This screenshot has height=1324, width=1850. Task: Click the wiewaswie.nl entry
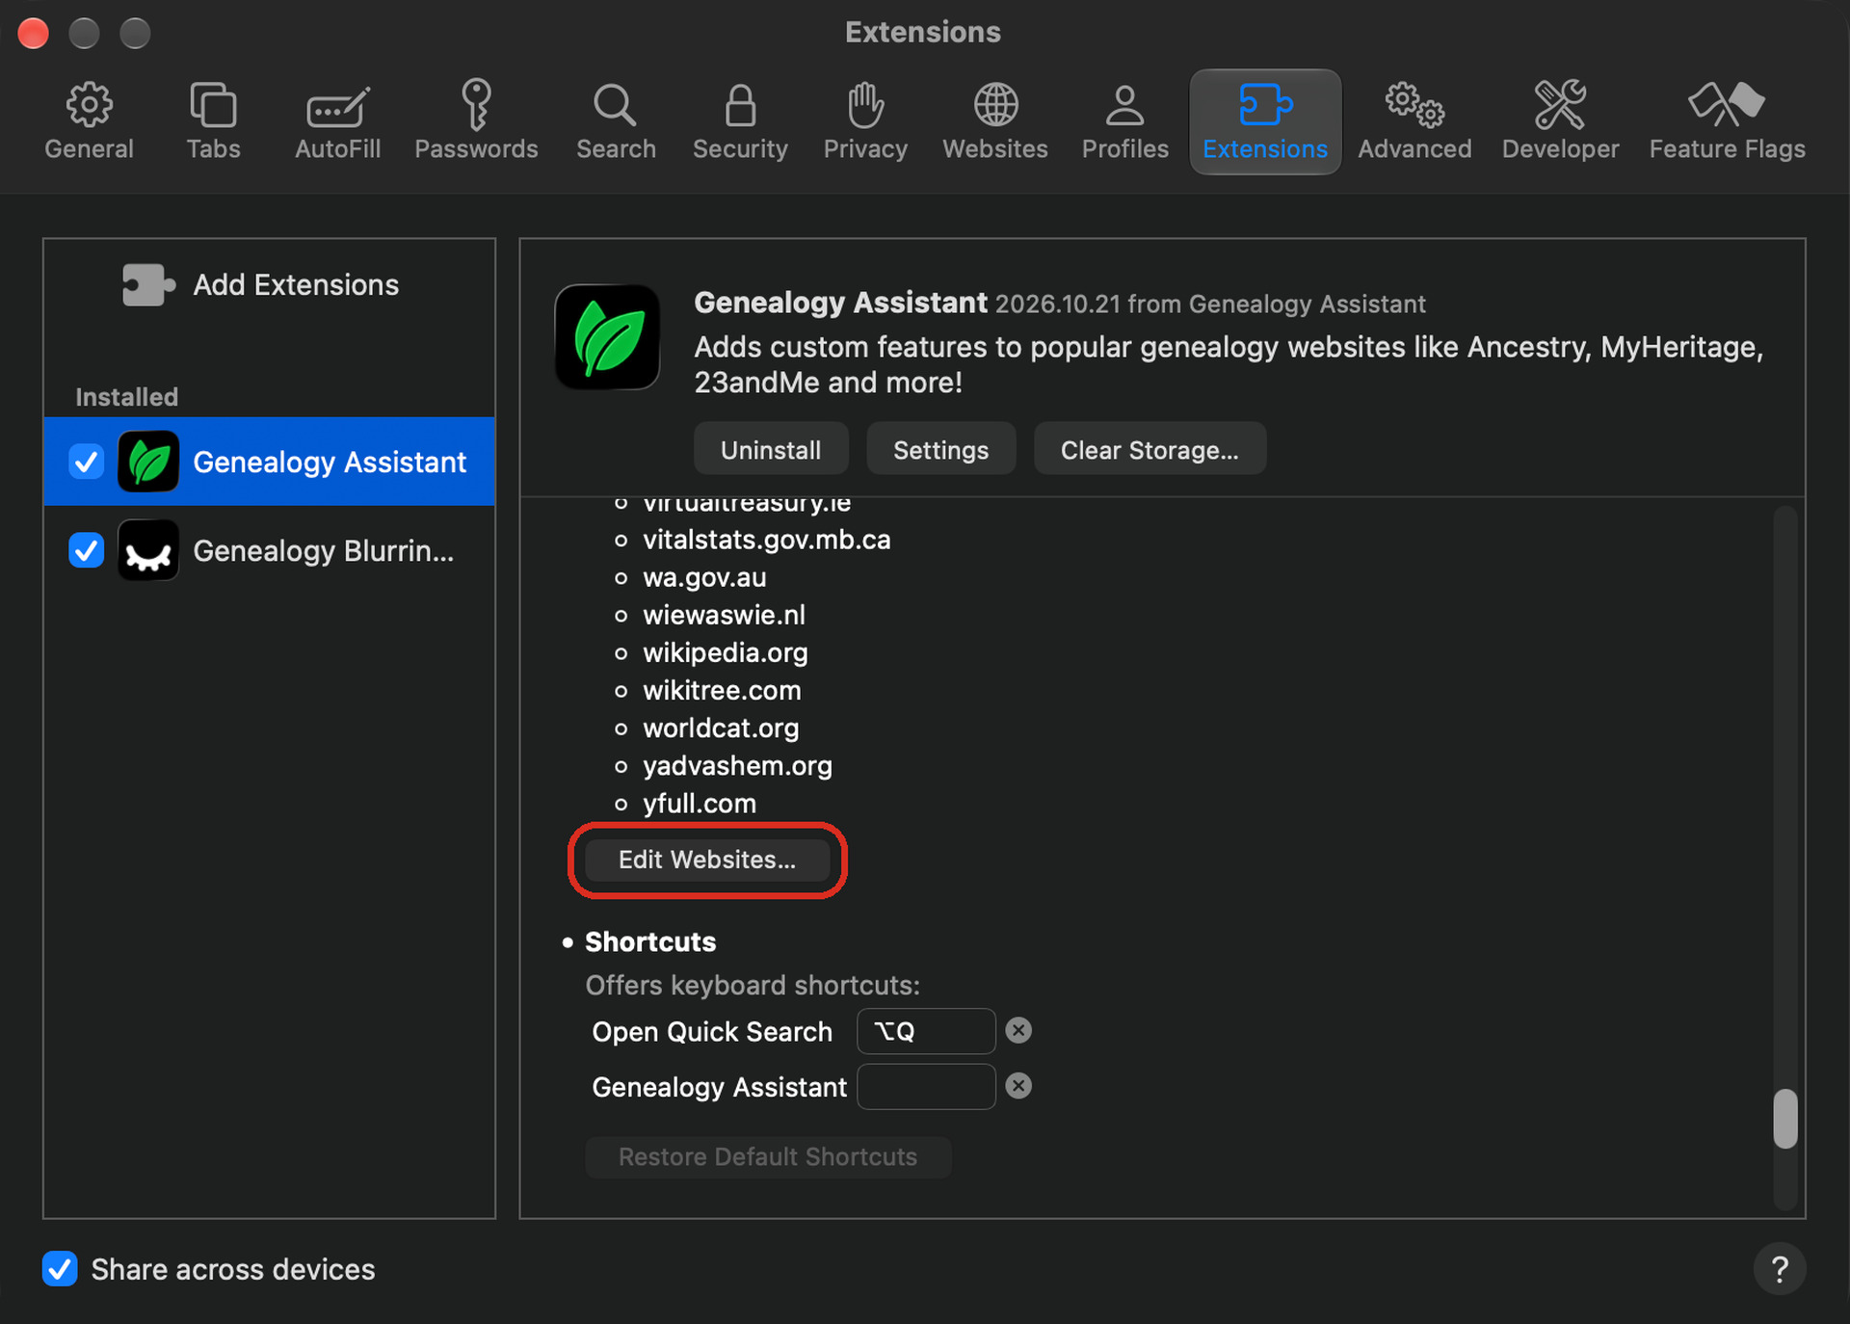pos(724,615)
